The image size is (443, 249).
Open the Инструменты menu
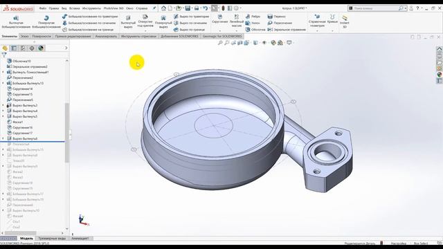(x=91, y=8)
